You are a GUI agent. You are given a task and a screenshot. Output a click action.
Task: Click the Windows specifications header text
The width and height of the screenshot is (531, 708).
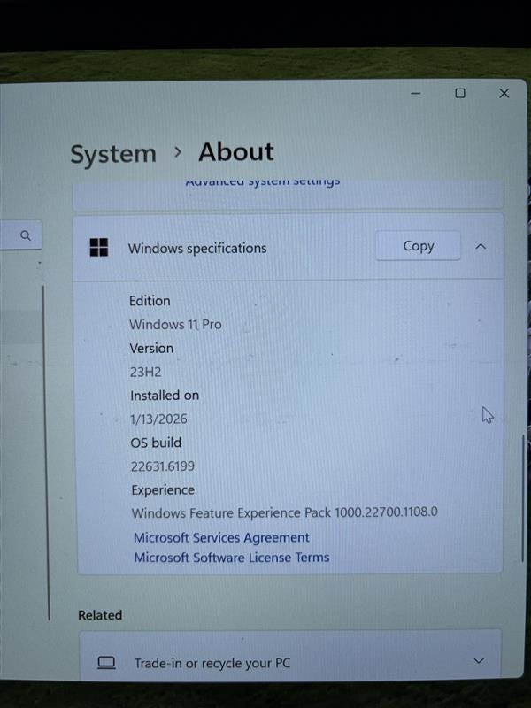pos(197,249)
